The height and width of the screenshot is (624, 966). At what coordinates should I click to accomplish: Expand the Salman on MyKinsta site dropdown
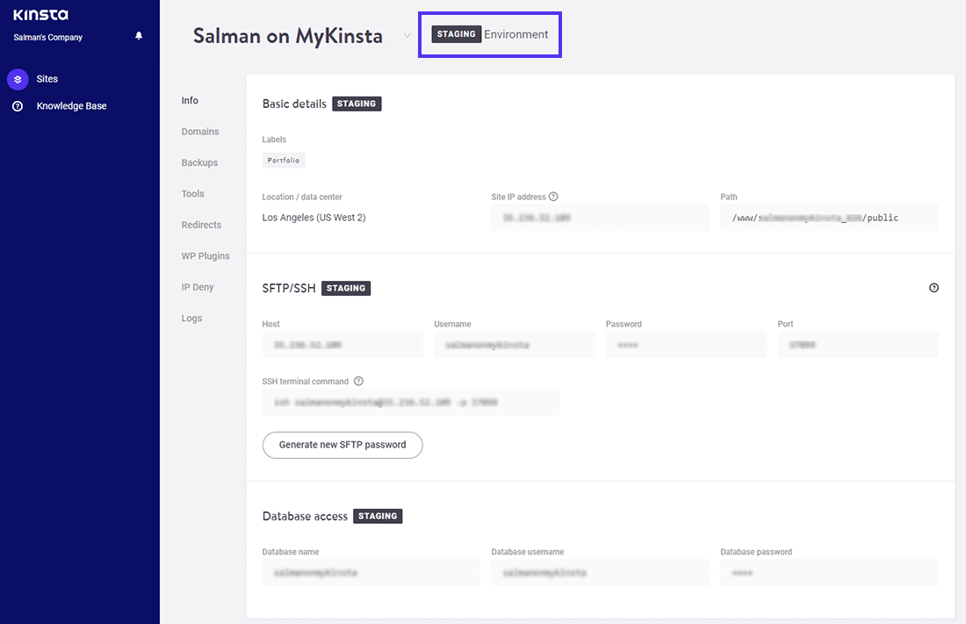point(404,37)
